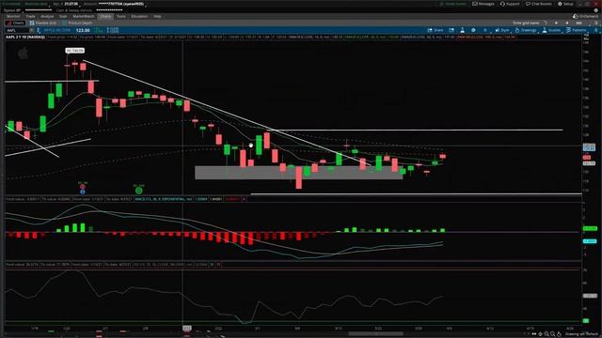Click the chart toolbar menu icon after Patterns
The height and width of the screenshot is (338, 602).
coord(595,30)
